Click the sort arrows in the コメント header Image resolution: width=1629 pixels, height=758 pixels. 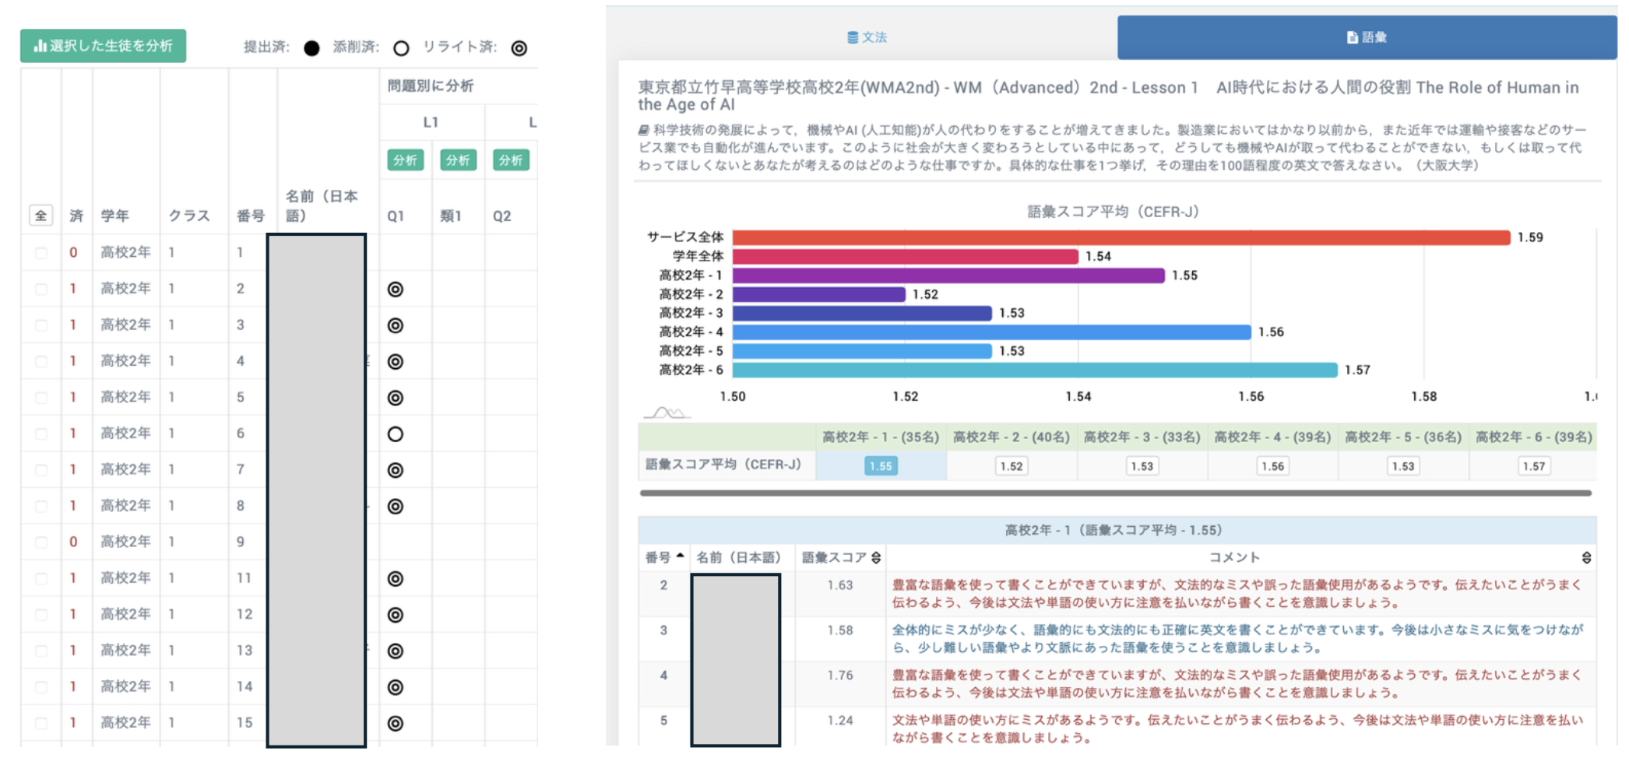tap(1586, 558)
